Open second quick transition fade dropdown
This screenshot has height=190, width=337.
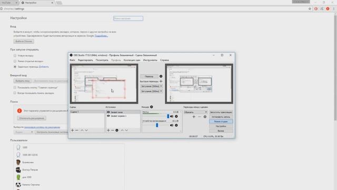tap(151, 91)
